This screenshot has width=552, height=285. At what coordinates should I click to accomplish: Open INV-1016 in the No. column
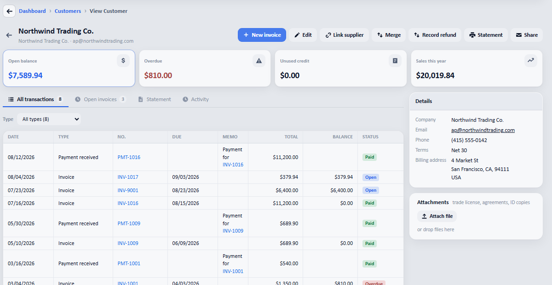click(128, 203)
